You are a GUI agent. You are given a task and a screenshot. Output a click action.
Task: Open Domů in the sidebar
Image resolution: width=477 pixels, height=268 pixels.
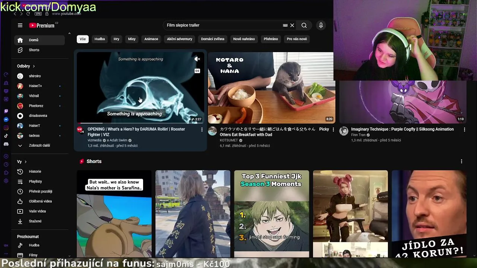click(40, 40)
